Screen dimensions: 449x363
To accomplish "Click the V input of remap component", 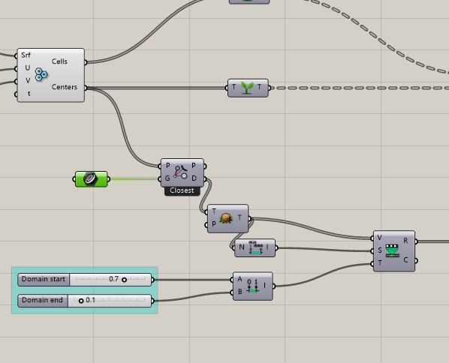I will tap(379, 238).
